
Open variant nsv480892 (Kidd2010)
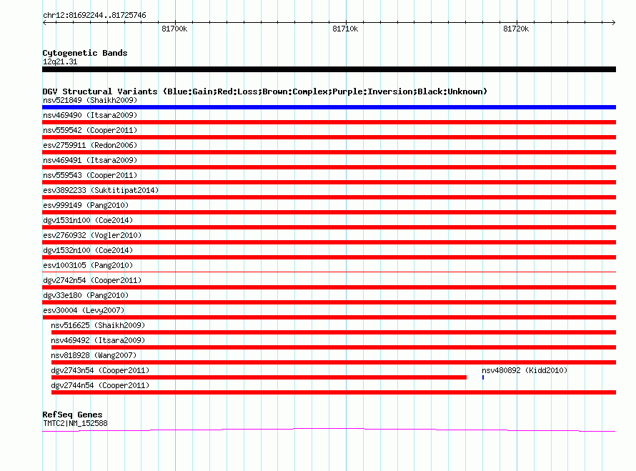pyautogui.click(x=525, y=370)
